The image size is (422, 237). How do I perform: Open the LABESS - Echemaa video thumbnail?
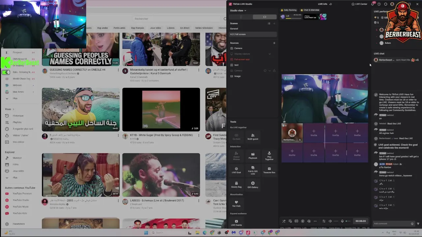(x=161, y=175)
